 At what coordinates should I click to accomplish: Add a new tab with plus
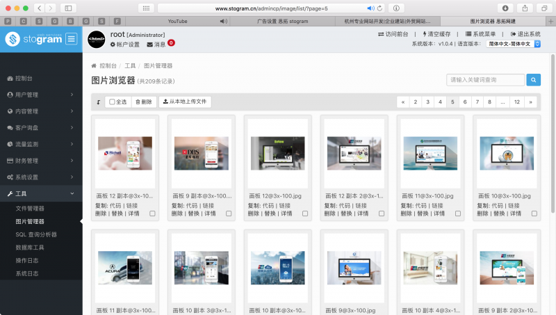click(551, 22)
